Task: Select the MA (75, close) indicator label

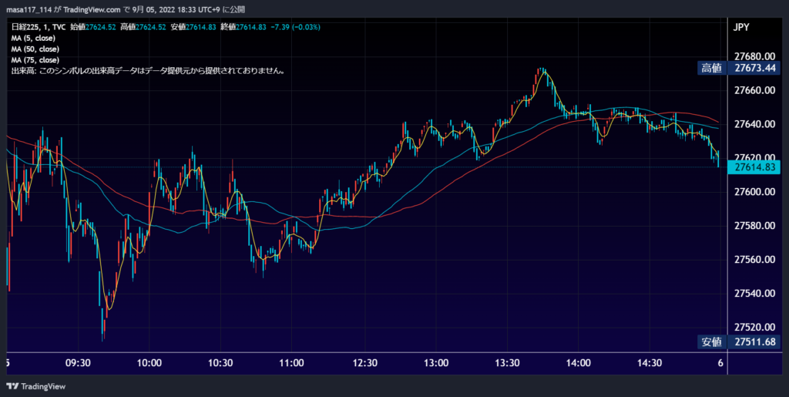Action: pos(35,60)
